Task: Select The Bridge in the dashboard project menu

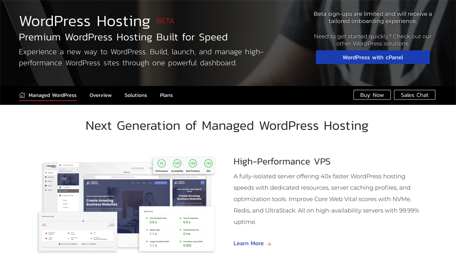Action: coord(68,187)
